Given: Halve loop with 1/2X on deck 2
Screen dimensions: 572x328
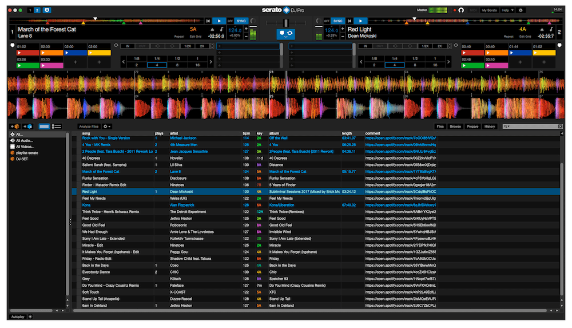Looking at the screenshot, I should coord(425,46).
